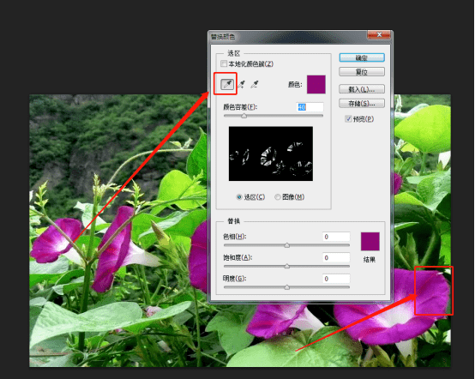This screenshot has width=475, height=379.
Task: Click the selection 颜色 purple swatch
Action: pyautogui.click(x=316, y=84)
